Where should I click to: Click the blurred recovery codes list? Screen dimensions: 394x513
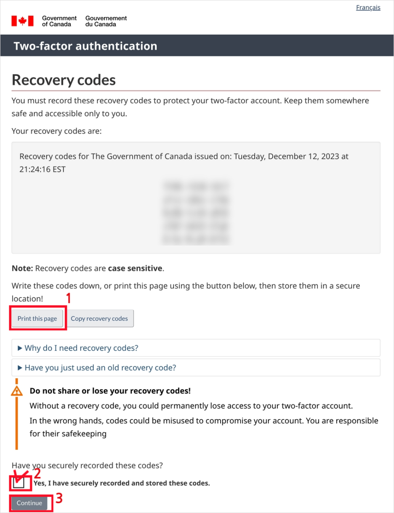click(196, 213)
